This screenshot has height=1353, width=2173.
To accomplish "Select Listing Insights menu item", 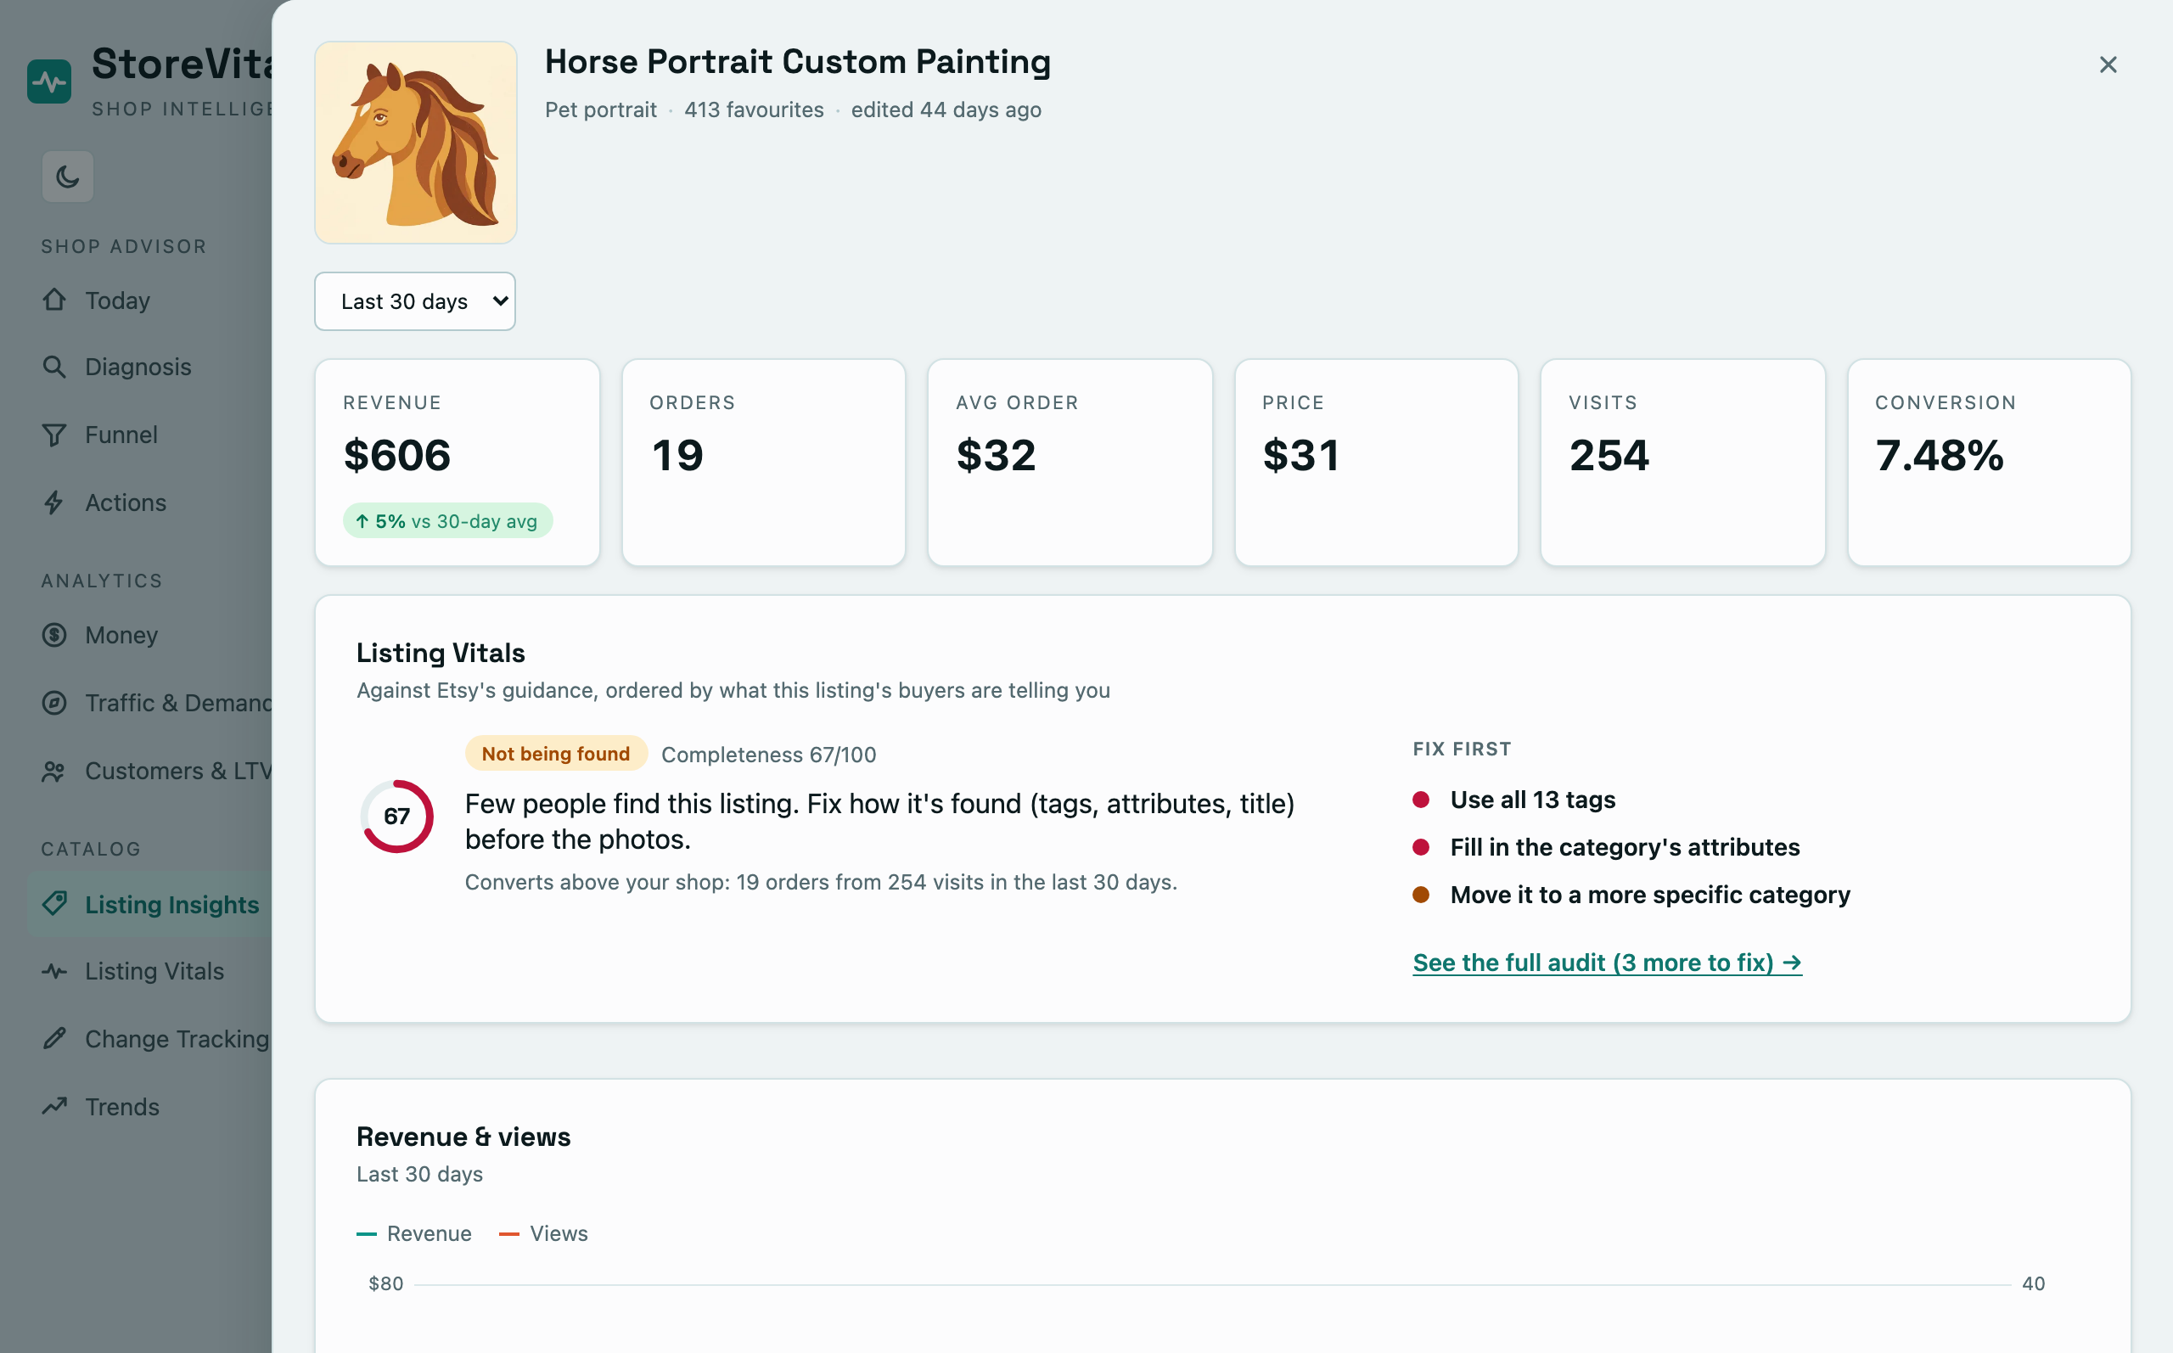I will coord(149,904).
